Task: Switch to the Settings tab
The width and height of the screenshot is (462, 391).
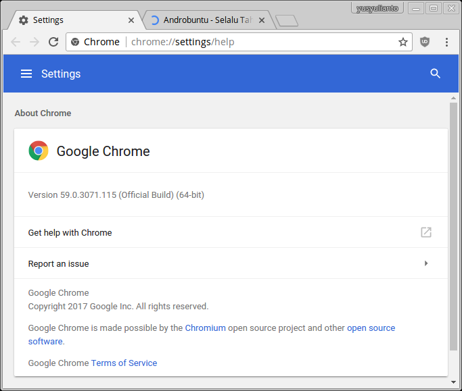Action: tap(74, 20)
